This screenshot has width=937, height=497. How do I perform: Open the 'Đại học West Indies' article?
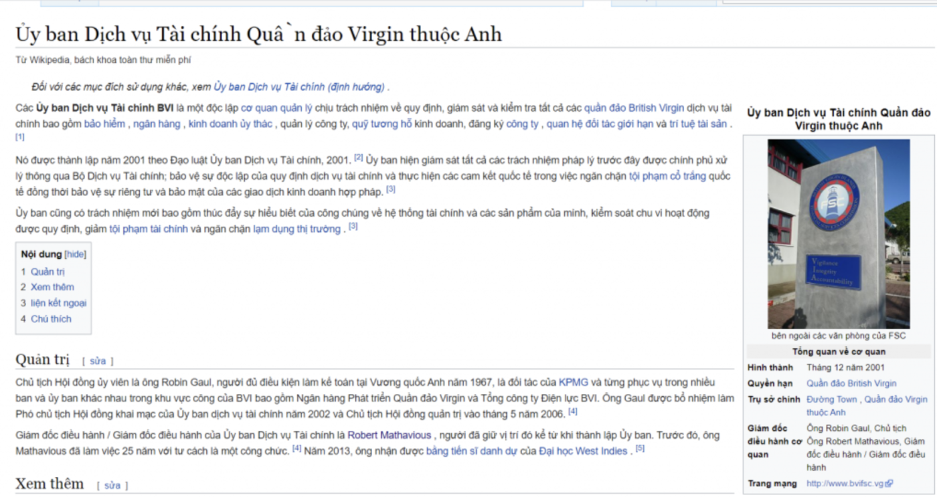[x=583, y=451]
